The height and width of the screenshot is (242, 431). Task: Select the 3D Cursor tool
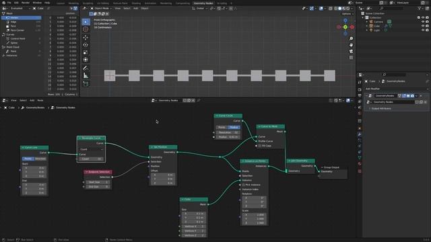tap(86, 29)
